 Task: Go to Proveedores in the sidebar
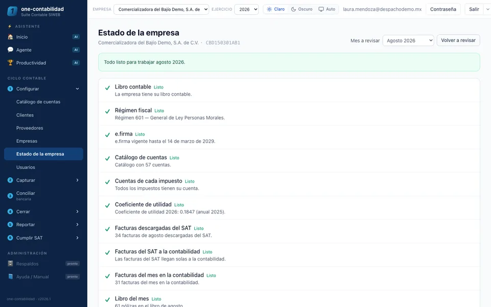point(43,128)
